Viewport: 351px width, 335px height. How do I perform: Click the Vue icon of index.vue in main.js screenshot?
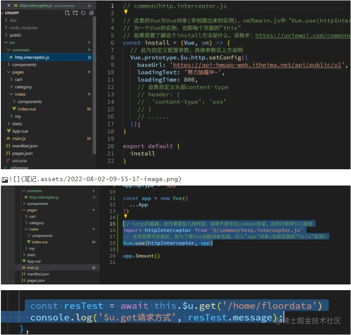point(29,242)
